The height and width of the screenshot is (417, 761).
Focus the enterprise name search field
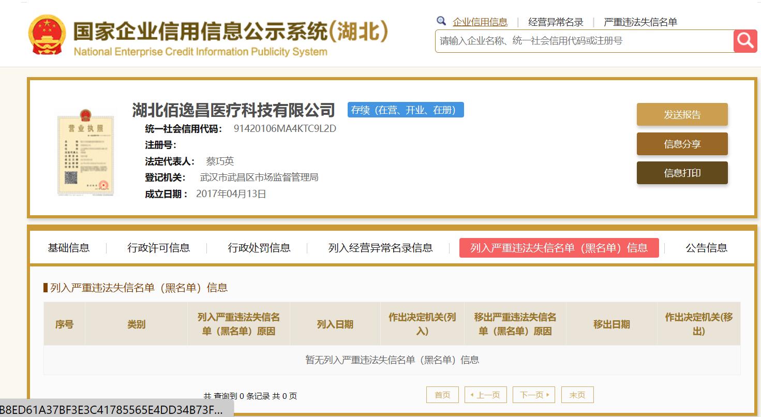[x=584, y=41]
